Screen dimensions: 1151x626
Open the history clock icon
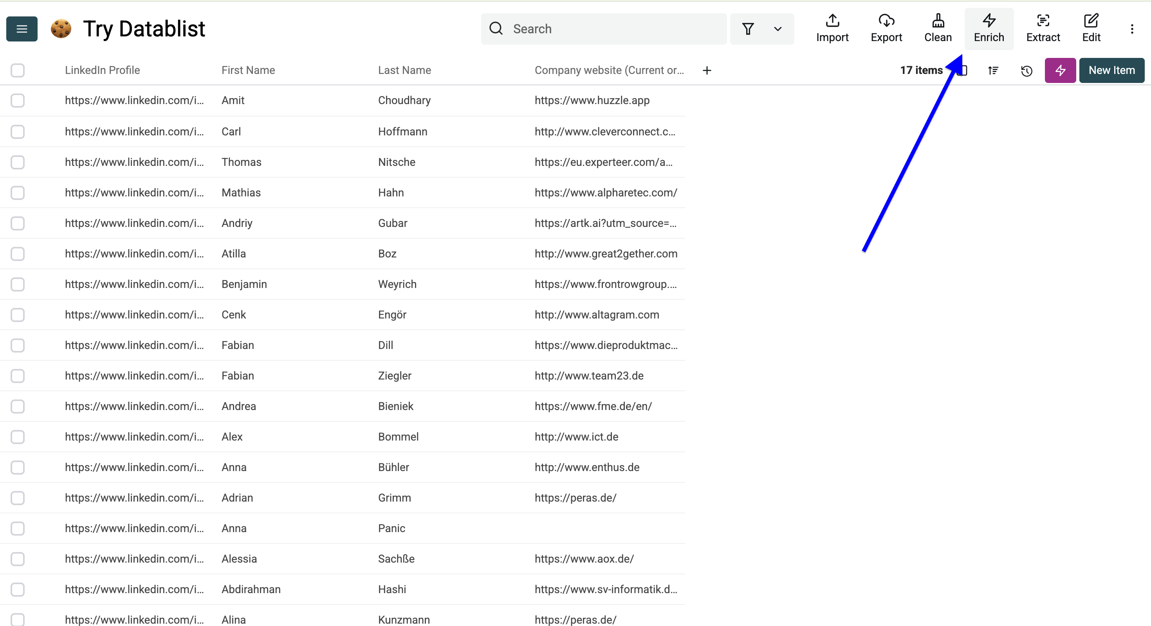1027,70
